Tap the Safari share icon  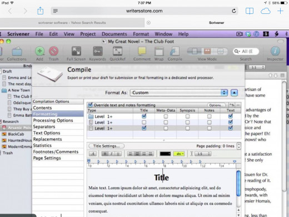[x=40, y=11]
